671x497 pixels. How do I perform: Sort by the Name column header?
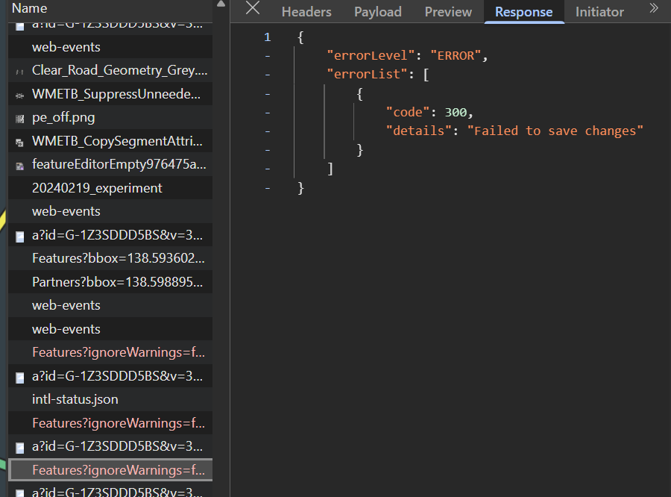click(30, 9)
